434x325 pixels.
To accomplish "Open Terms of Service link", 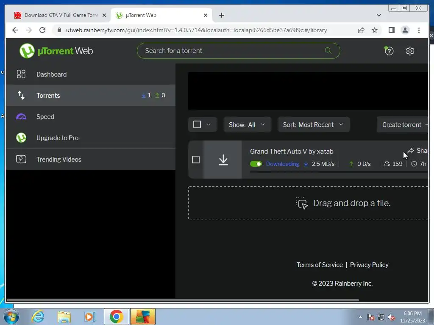I will pyautogui.click(x=320, y=265).
